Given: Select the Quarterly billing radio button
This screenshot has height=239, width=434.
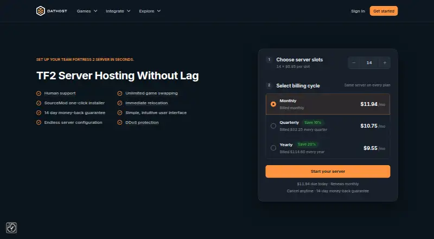Looking at the screenshot, I should pos(273,126).
